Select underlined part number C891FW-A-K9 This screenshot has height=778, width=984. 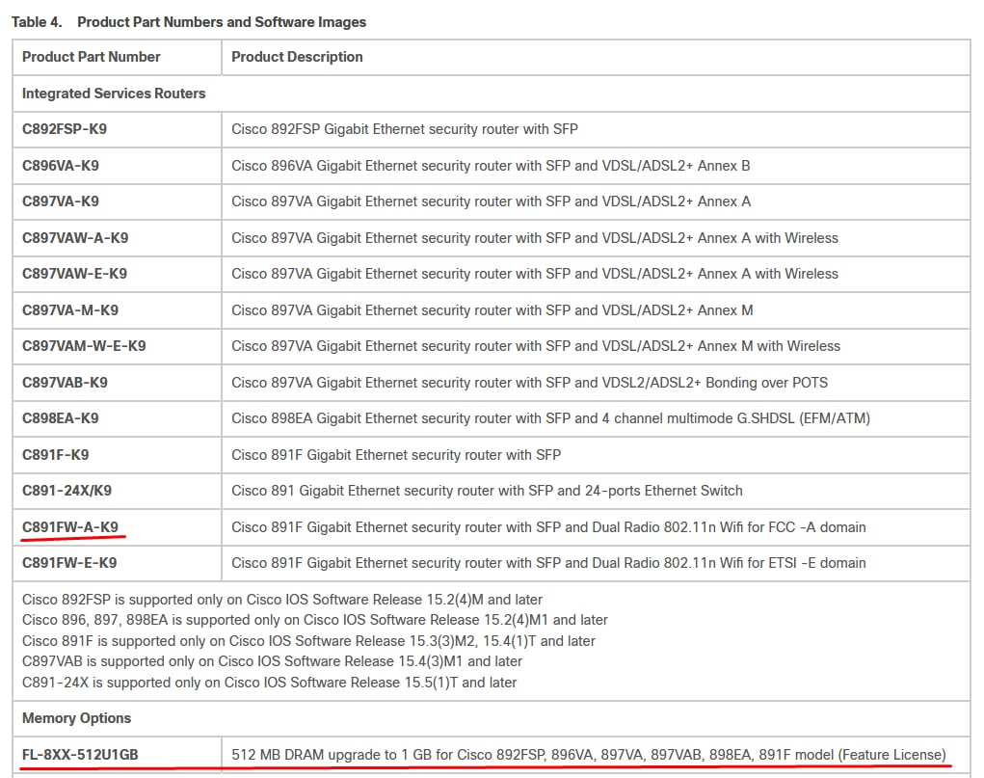click(70, 526)
